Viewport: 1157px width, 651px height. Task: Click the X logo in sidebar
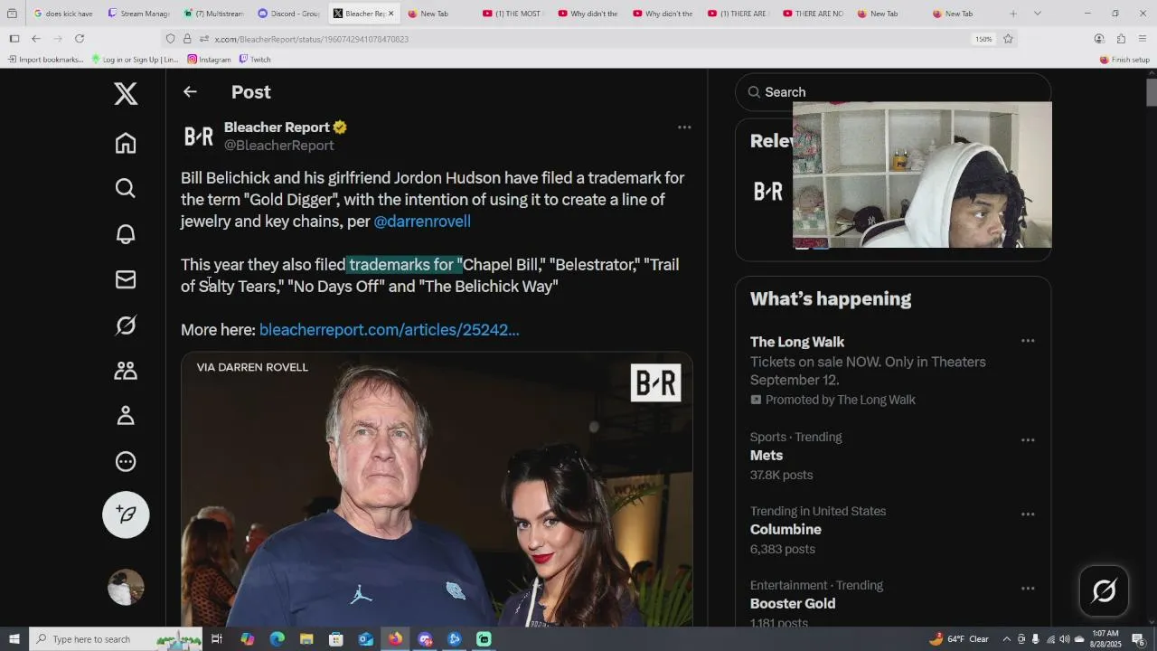click(x=126, y=93)
